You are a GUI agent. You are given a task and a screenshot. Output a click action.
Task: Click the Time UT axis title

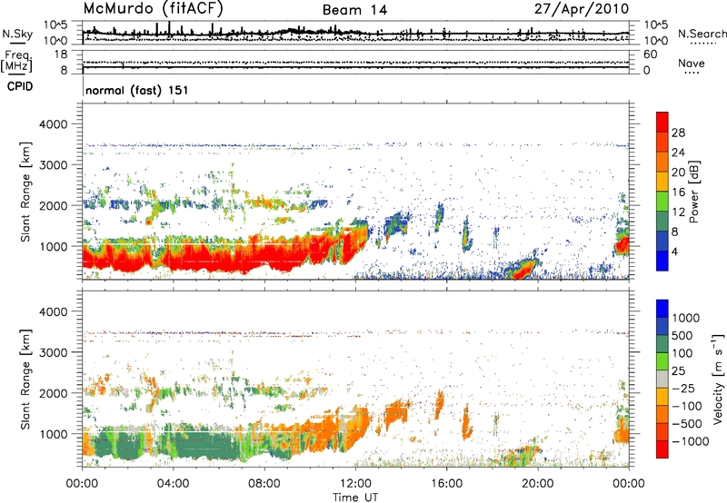coord(355,498)
